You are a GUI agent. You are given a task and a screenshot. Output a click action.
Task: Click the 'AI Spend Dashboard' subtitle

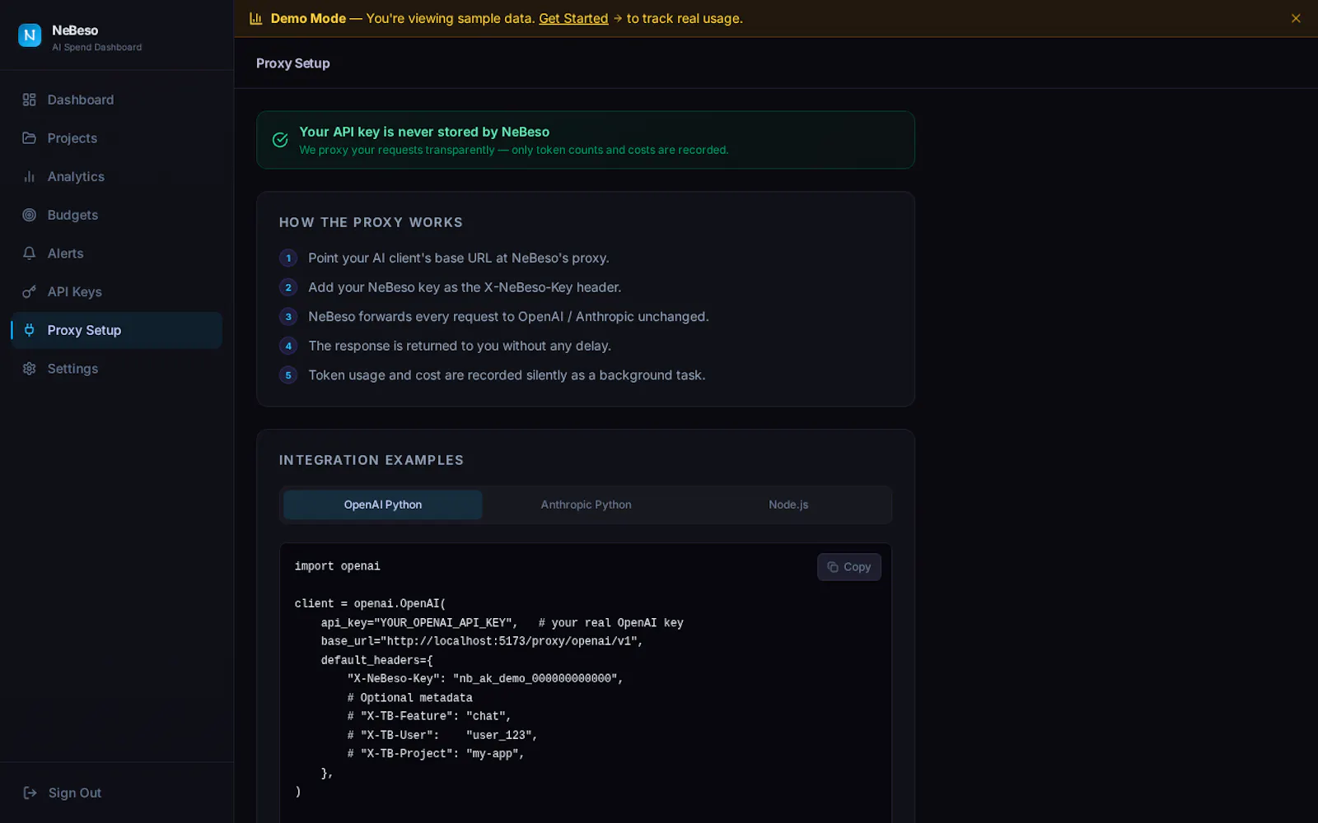coord(97,48)
